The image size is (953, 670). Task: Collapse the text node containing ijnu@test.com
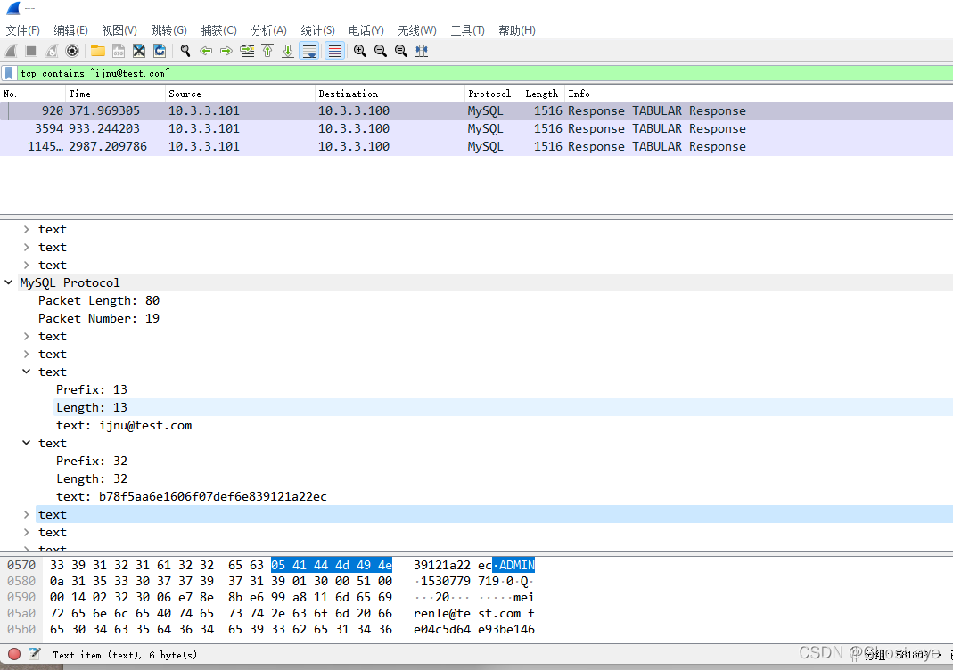[27, 372]
